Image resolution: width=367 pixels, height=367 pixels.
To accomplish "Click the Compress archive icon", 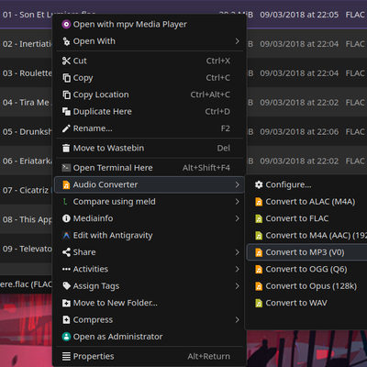I will click(x=66, y=319).
